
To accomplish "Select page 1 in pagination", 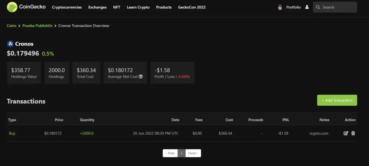I will (x=182, y=153).
